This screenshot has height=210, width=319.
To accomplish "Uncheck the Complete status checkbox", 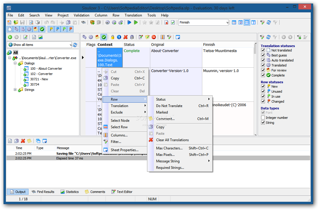I will [263, 75].
